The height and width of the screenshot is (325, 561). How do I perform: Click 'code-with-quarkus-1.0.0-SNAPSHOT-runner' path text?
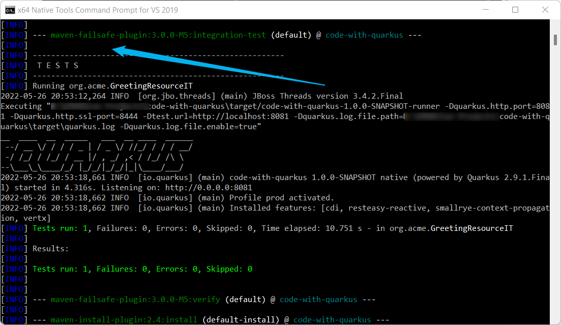(350, 106)
